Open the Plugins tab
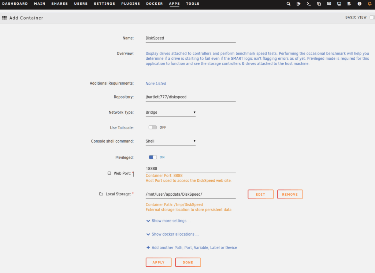The width and height of the screenshot is (375, 273). [131, 4]
